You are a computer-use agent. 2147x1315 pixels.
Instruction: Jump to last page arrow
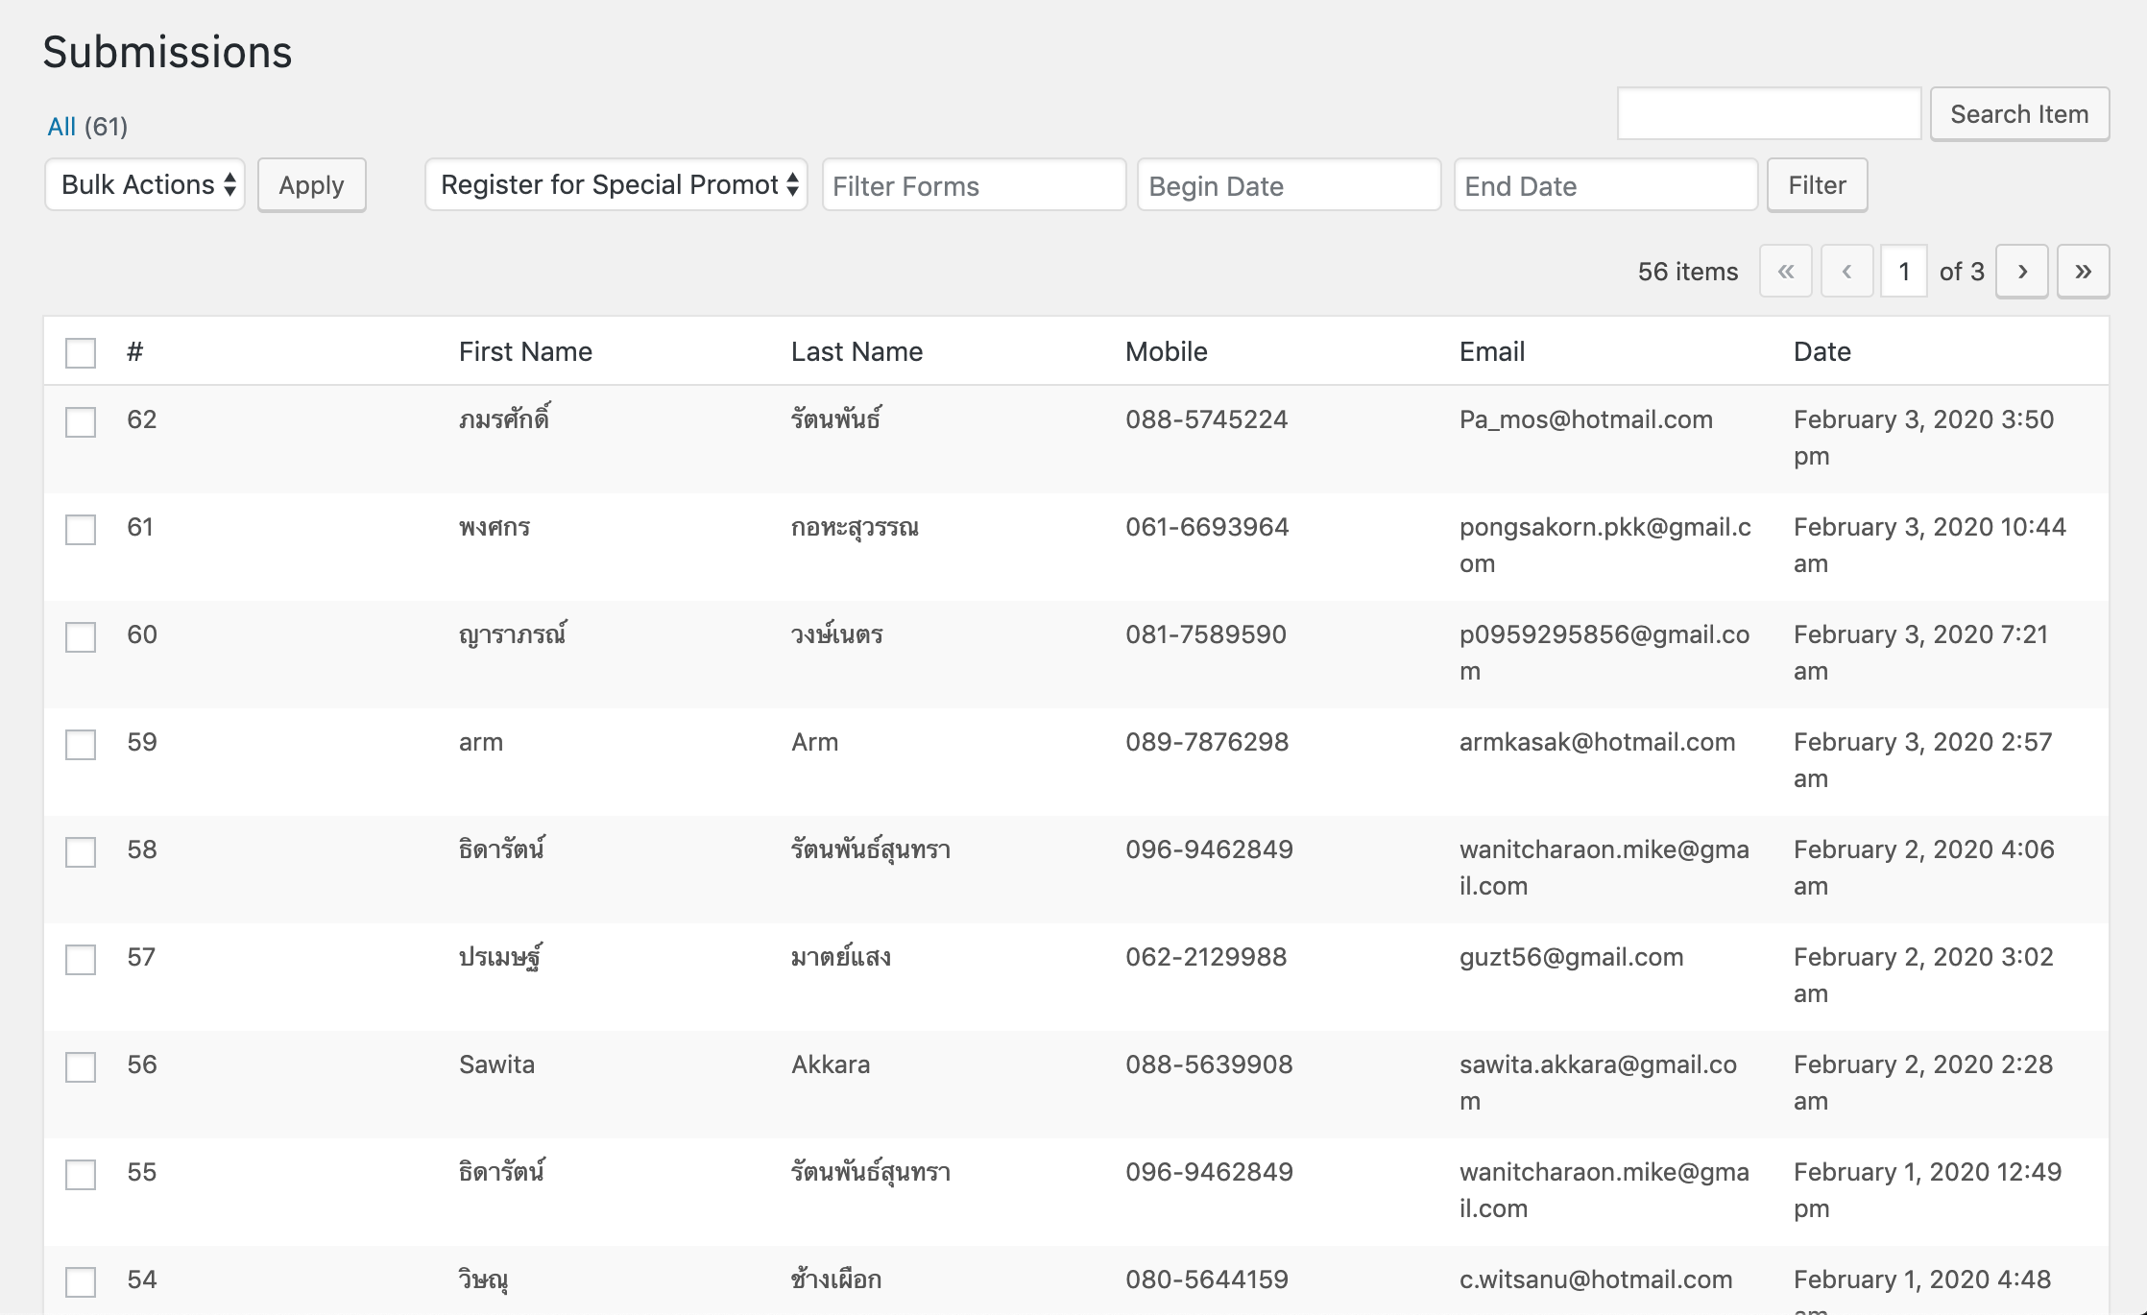click(x=2083, y=272)
